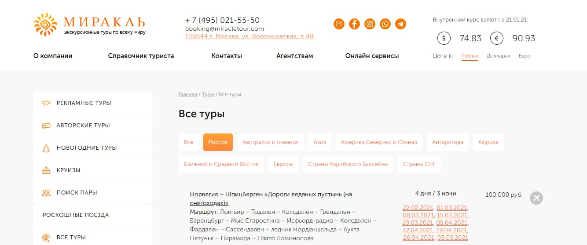Filter tours by Страны СНГ
The width and height of the screenshot is (587, 245).
[419, 164]
